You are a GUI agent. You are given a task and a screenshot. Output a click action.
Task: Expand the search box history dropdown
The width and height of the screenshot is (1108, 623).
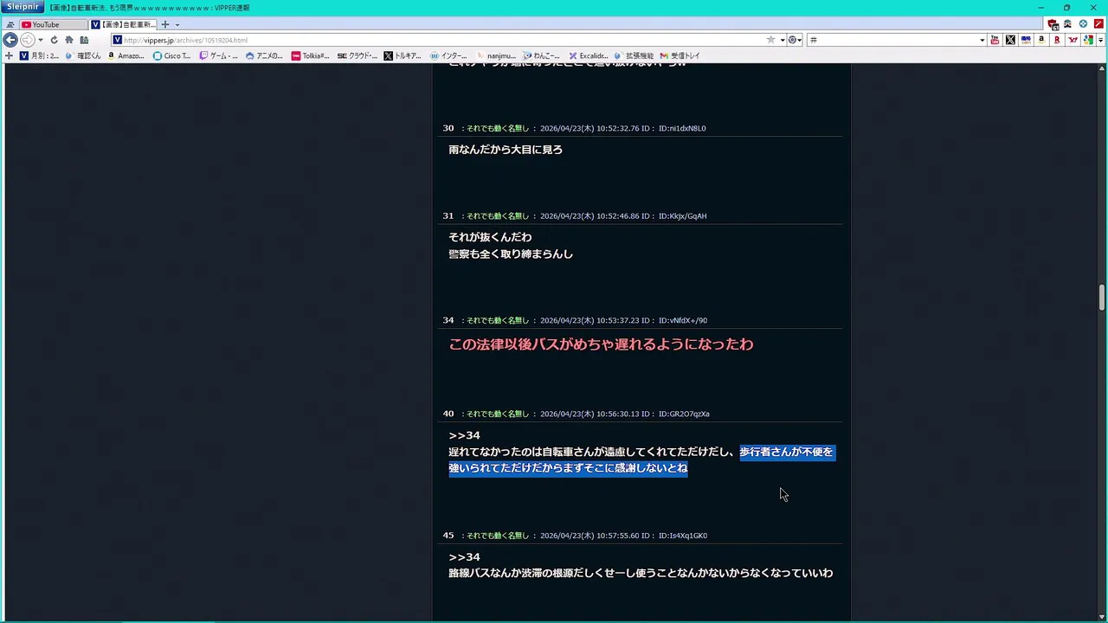[982, 40]
